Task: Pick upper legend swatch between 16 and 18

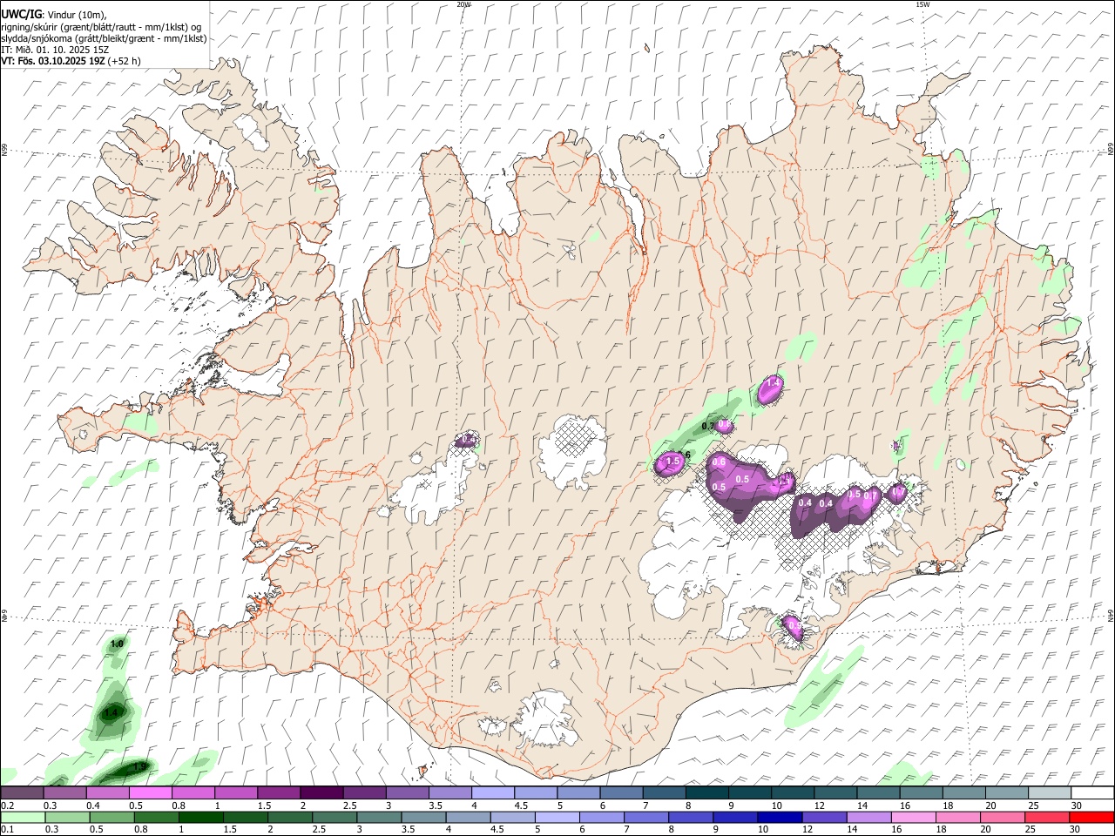Action: click(x=922, y=792)
